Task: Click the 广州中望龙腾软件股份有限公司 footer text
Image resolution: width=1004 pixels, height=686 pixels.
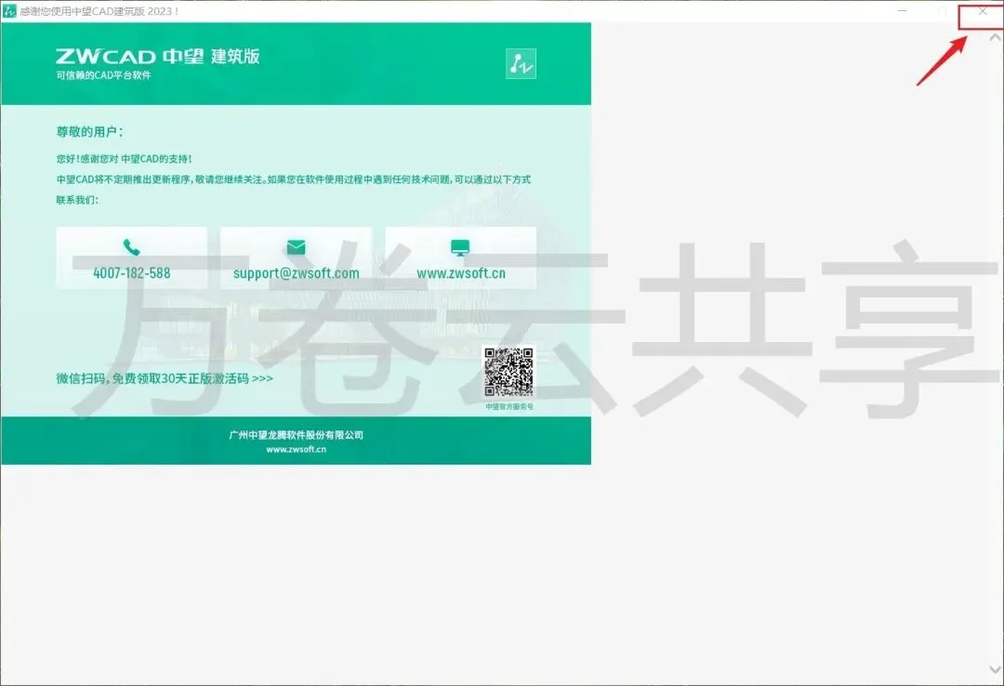Action: [x=296, y=435]
